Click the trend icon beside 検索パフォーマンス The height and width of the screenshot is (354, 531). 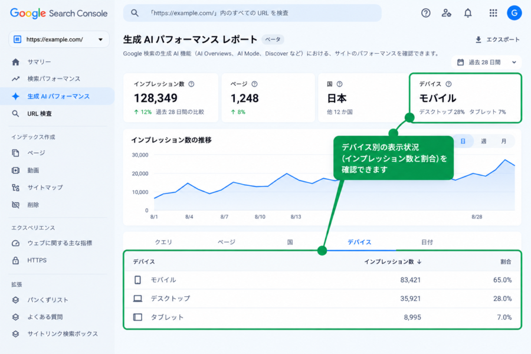(15, 79)
